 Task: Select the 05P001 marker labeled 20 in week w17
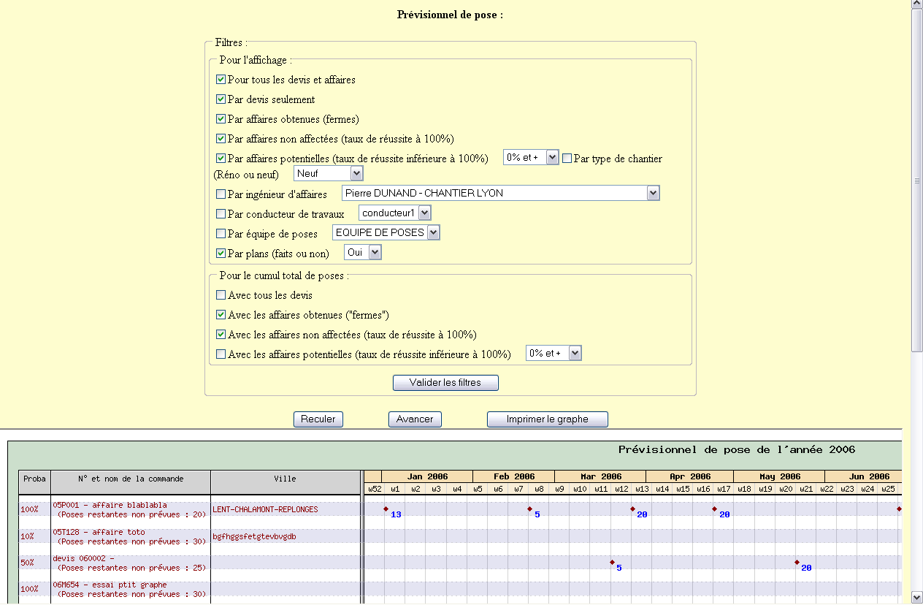(714, 509)
